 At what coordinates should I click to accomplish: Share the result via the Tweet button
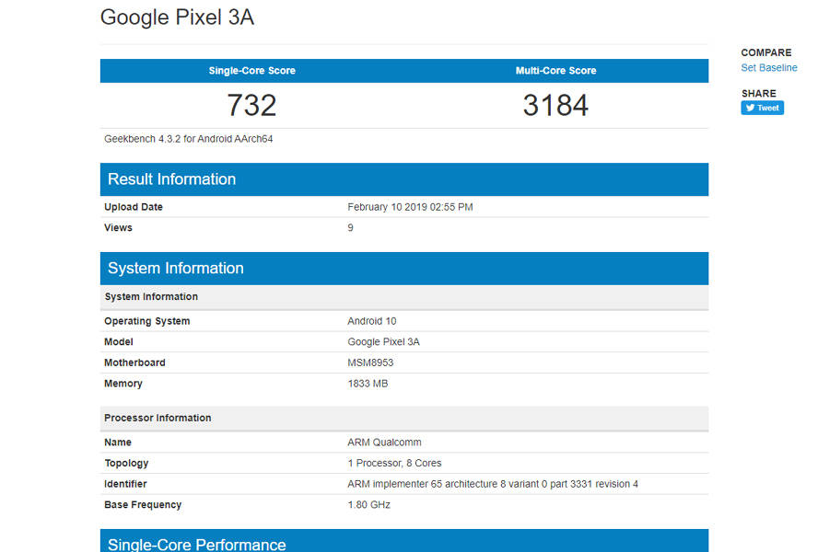[762, 108]
